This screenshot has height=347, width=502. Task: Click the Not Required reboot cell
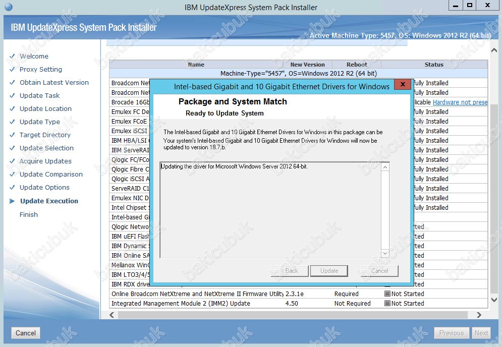[353, 304]
